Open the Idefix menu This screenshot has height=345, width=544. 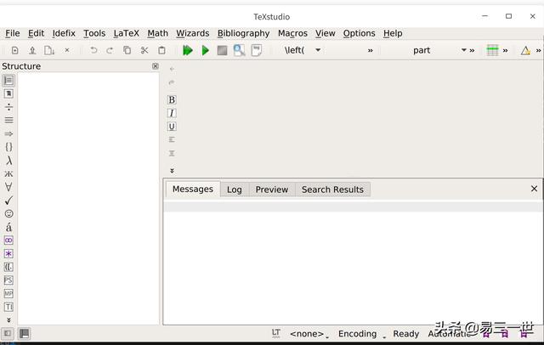click(64, 33)
